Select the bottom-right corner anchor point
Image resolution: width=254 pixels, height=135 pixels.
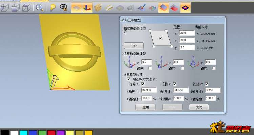point(172,46)
